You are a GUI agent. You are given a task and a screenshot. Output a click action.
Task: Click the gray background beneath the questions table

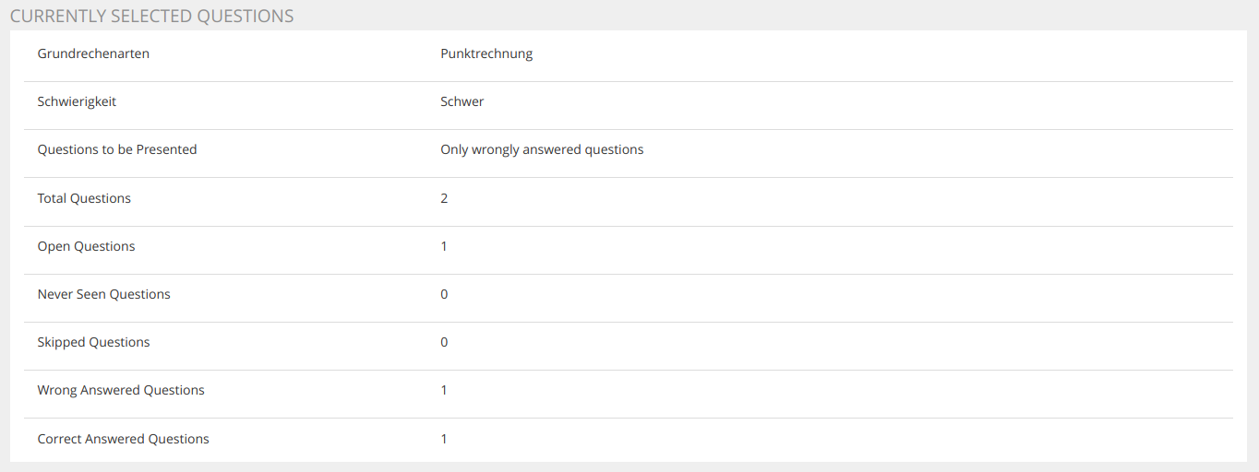(629, 467)
